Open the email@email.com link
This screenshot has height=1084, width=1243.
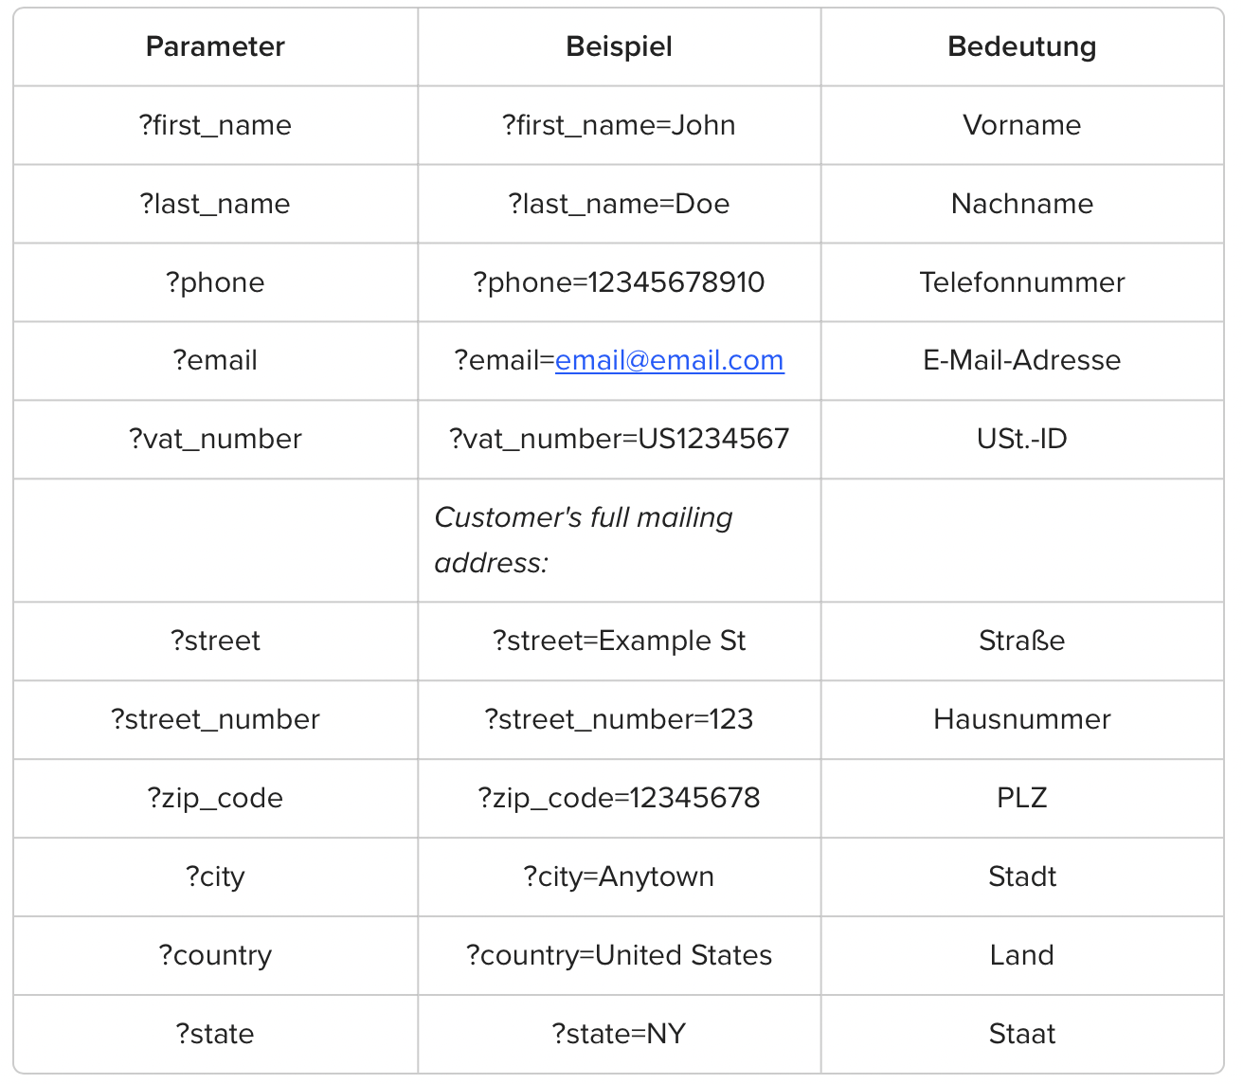pos(669,361)
